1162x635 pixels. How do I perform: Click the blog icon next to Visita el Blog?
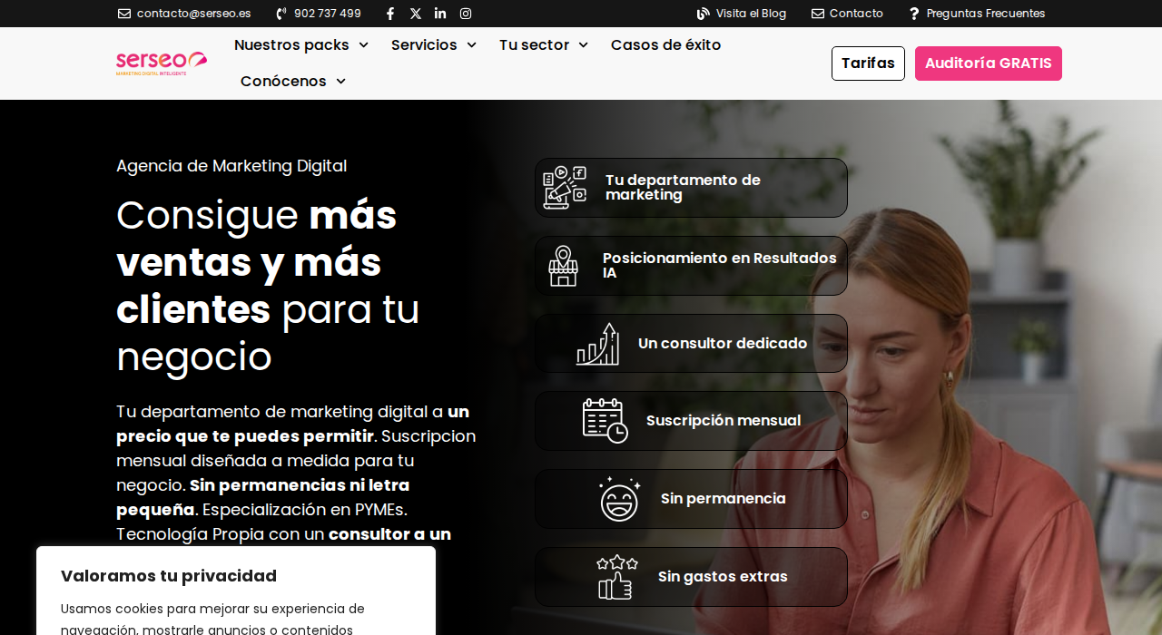click(704, 14)
